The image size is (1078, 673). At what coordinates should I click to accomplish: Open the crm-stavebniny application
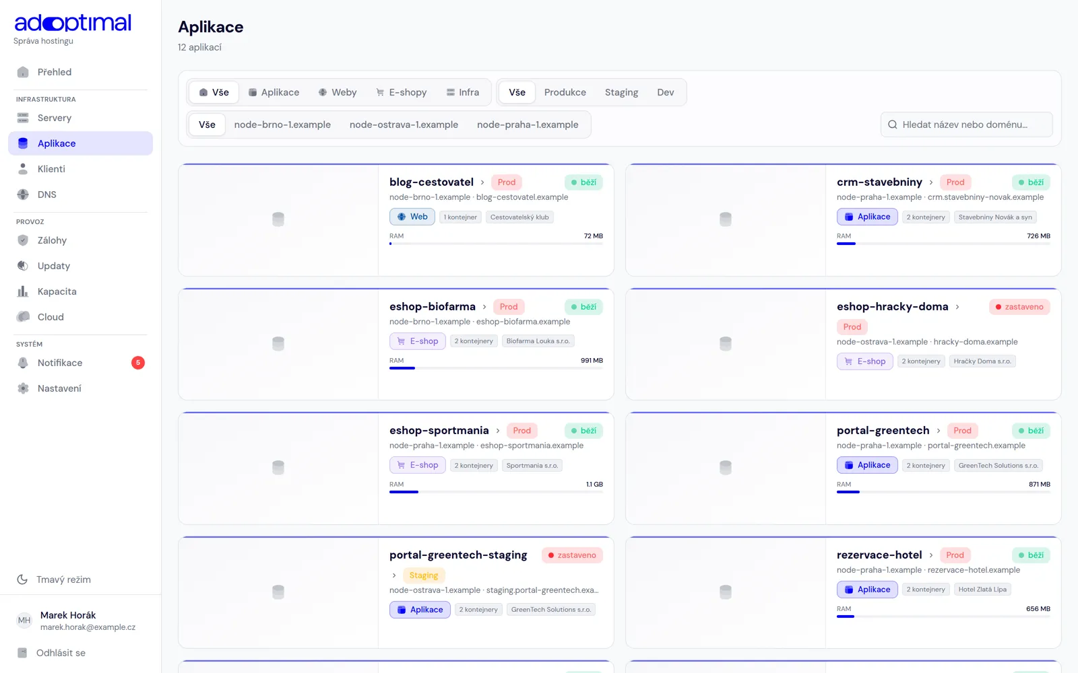[879, 182]
